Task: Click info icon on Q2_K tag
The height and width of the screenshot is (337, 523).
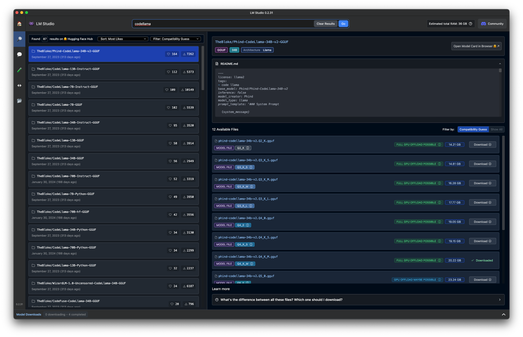Action: tap(248, 148)
